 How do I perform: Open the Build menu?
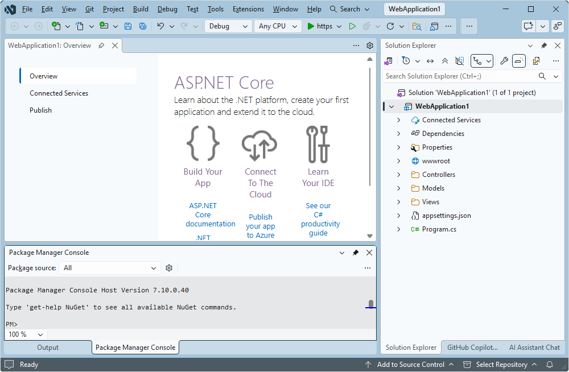coord(141,9)
